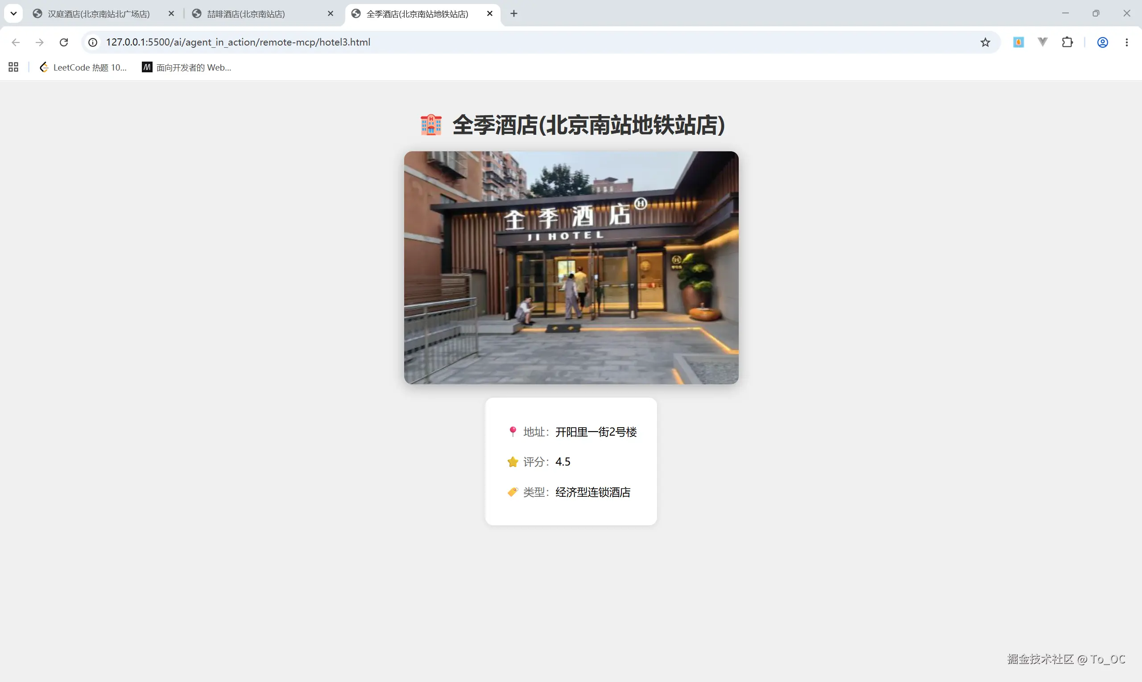Switch to the 喆啡酒店(北京南站店) tab
The image size is (1142, 682).
(263, 14)
